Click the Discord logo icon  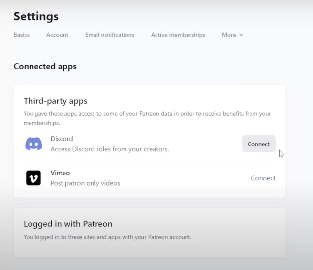pos(33,144)
